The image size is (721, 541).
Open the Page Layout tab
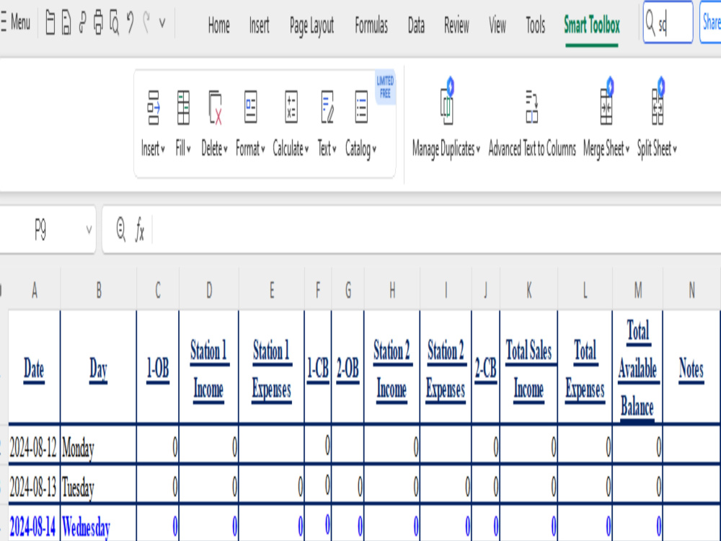pyautogui.click(x=311, y=26)
